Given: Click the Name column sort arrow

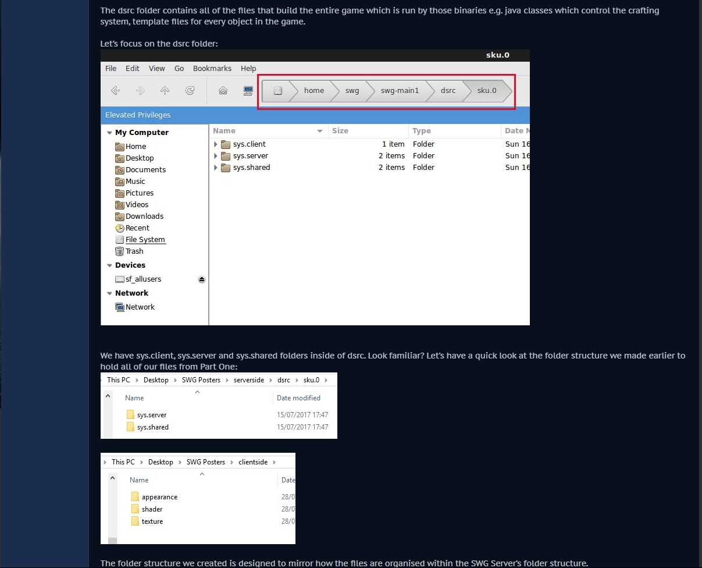Looking at the screenshot, I should [320, 131].
